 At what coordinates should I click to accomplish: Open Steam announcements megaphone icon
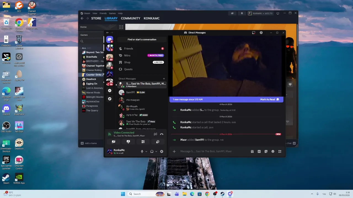tap(232, 13)
